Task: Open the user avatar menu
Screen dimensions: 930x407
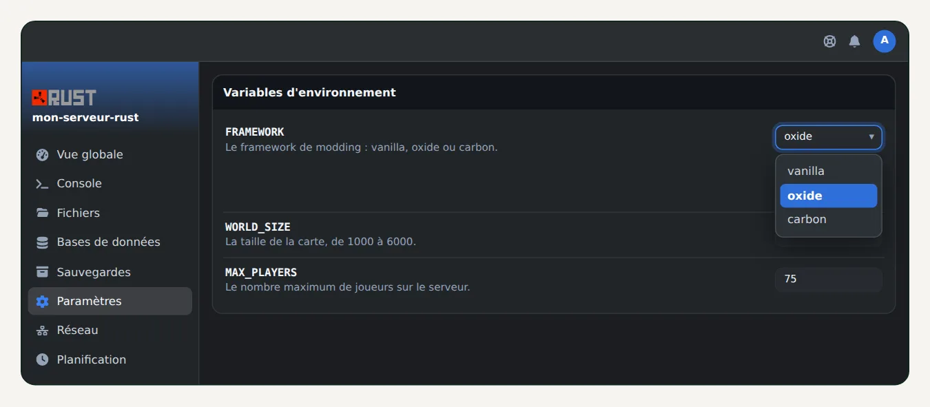Action: (885, 41)
